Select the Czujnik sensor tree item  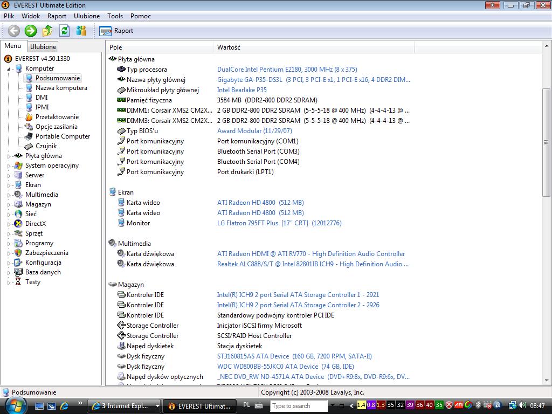click(46, 146)
